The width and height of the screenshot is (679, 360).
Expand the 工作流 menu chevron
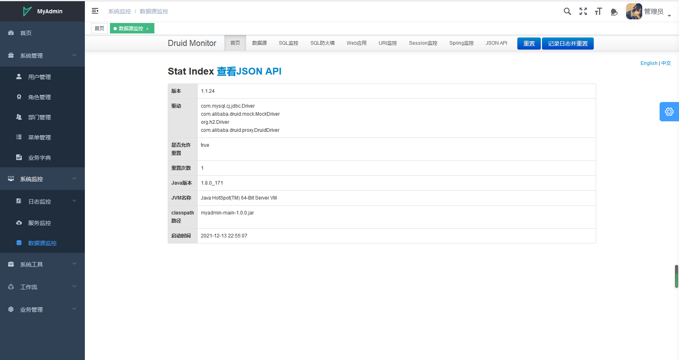point(74,286)
